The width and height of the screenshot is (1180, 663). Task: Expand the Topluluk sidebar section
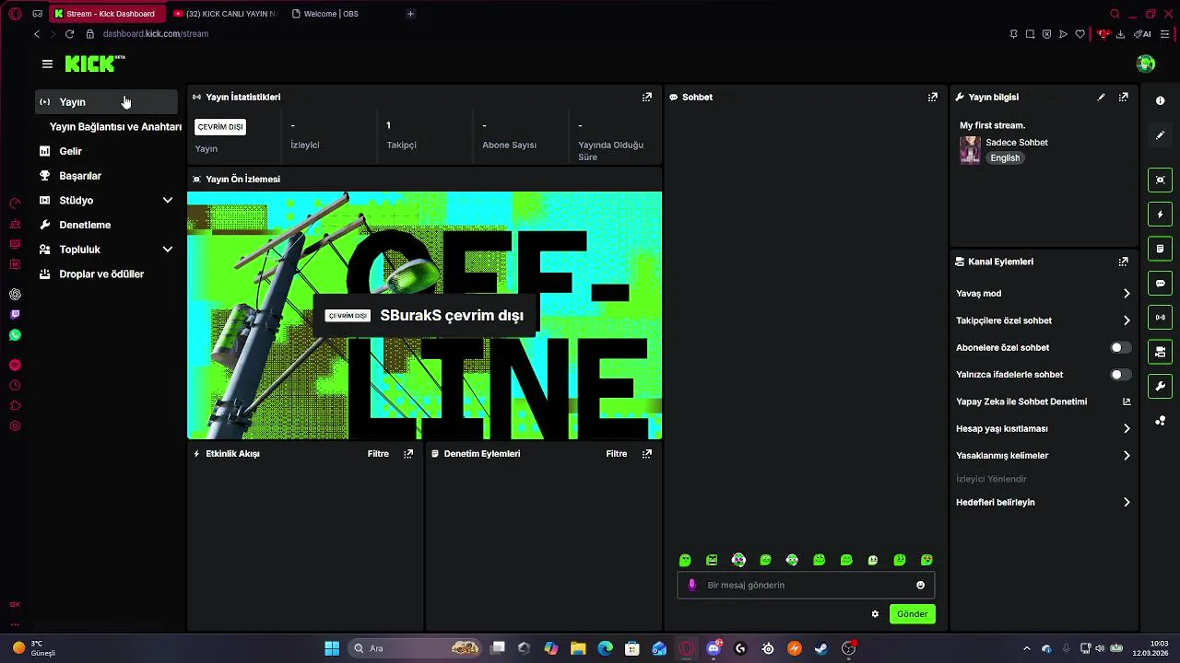pos(168,250)
